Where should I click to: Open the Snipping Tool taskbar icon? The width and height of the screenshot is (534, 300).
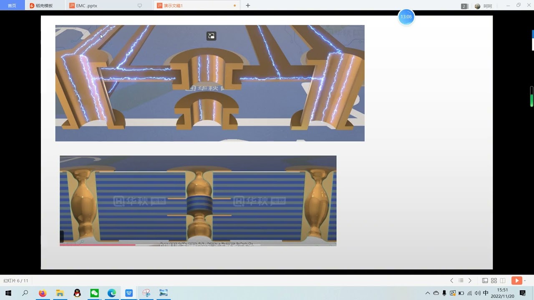(146, 293)
